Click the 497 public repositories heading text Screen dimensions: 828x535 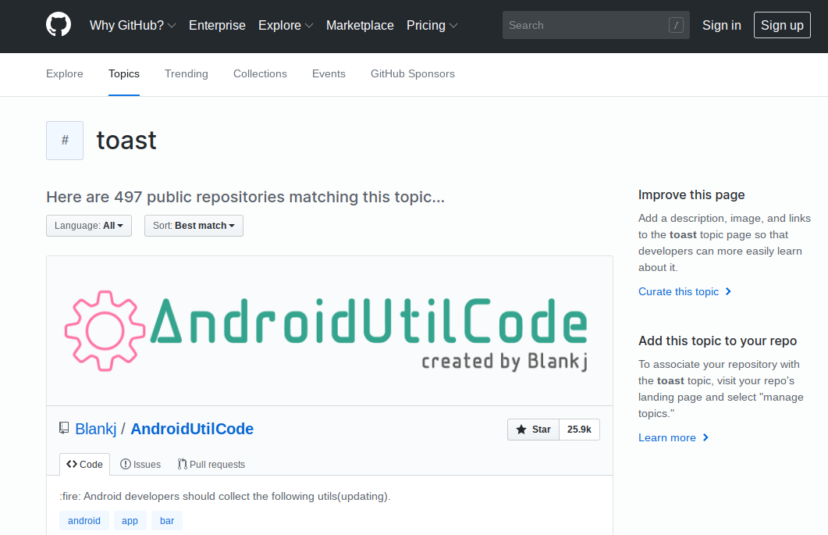246,197
